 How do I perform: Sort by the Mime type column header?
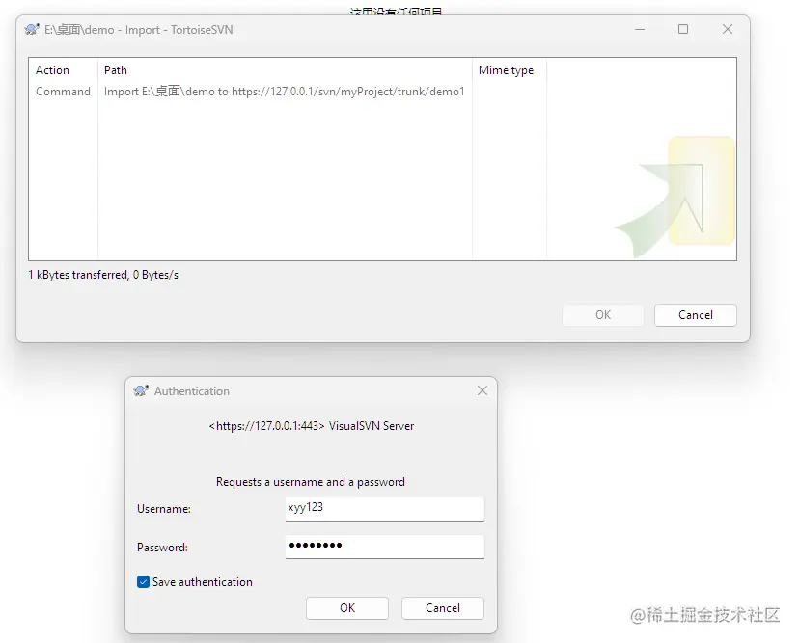[x=506, y=70]
